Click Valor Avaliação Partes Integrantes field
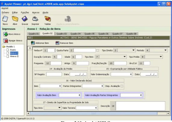 (x=131, y=95)
